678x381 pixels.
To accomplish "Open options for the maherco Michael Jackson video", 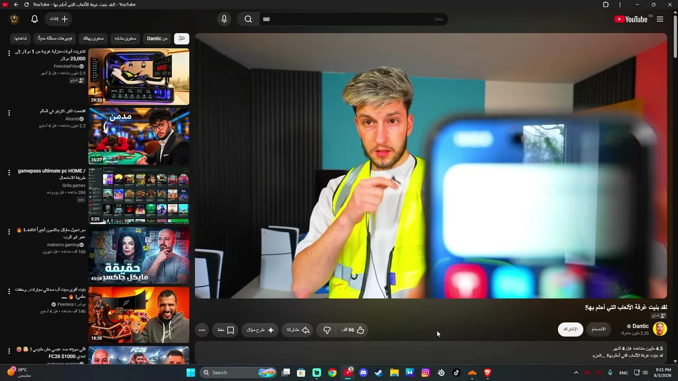I will pyautogui.click(x=9, y=232).
